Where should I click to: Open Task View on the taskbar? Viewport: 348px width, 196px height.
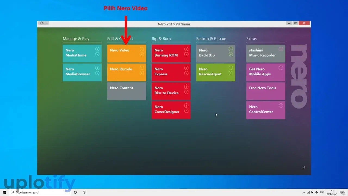click(x=84, y=192)
